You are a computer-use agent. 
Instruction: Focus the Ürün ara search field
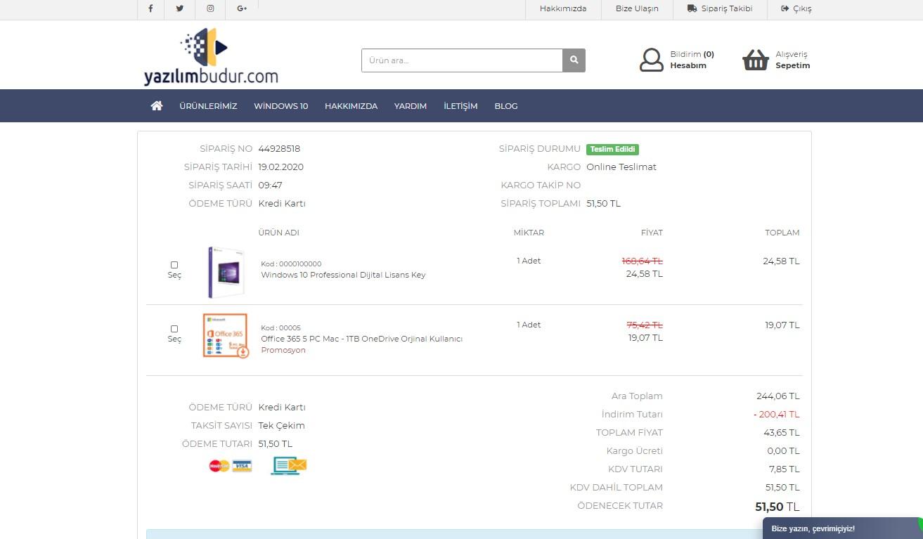(x=462, y=60)
